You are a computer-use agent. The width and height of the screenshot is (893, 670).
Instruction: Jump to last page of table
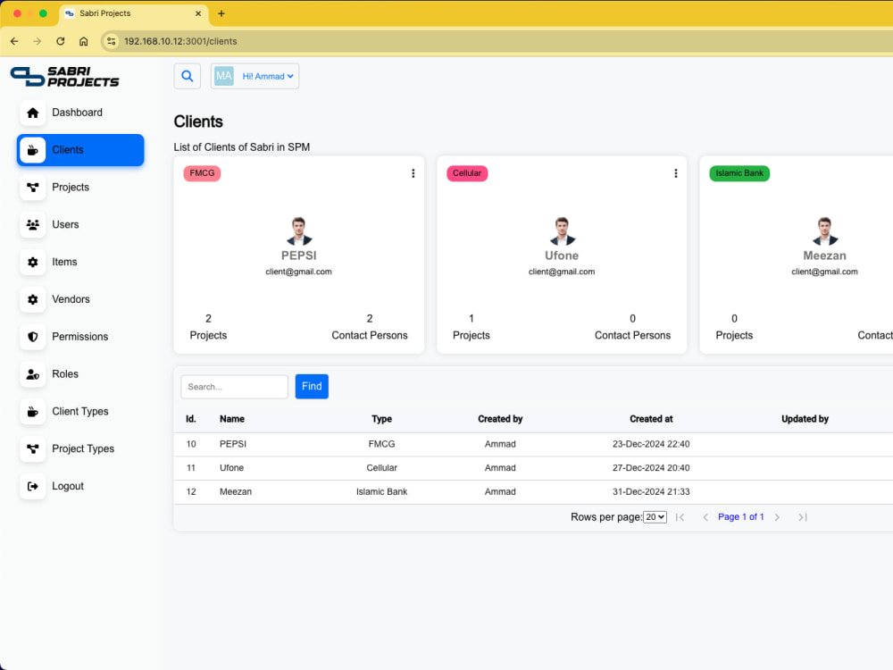point(803,517)
